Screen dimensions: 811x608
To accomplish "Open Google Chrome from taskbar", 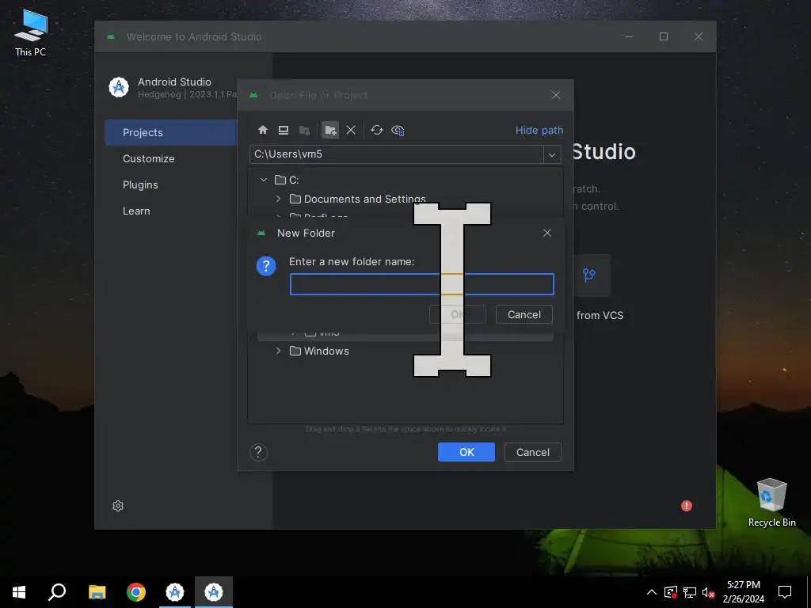I will pos(136,592).
